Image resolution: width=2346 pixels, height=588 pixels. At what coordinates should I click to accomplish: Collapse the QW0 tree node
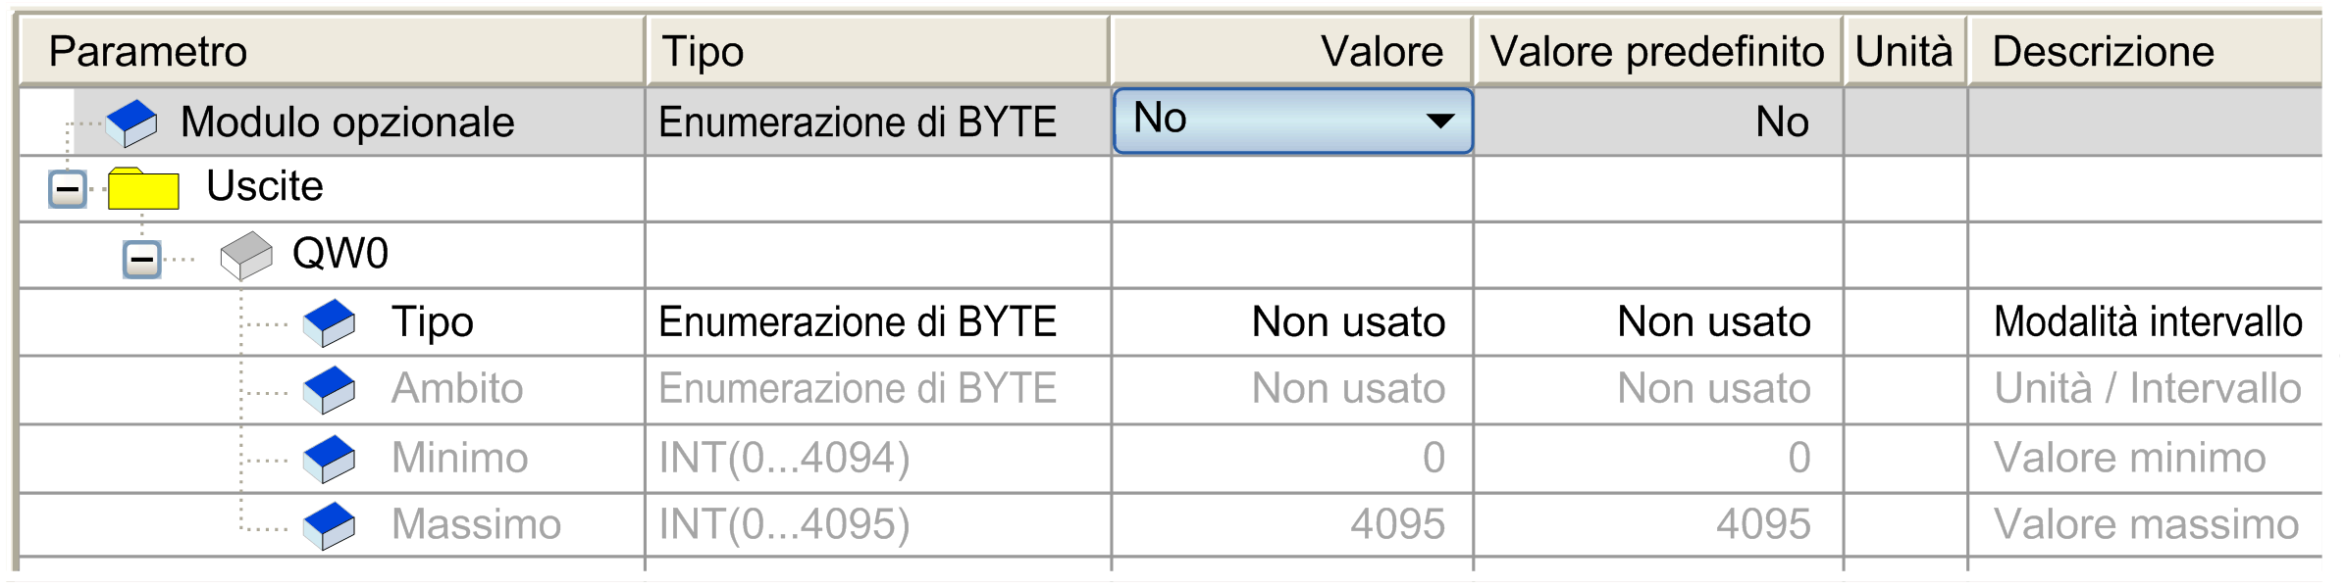point(142,260)
